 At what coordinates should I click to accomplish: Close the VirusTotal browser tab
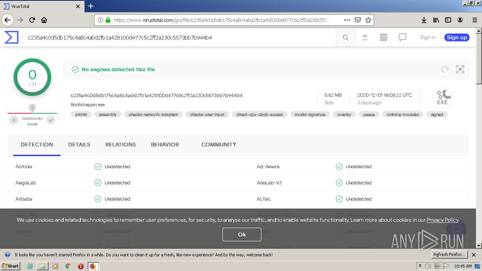pyautogui.click(x=78, y=6)
